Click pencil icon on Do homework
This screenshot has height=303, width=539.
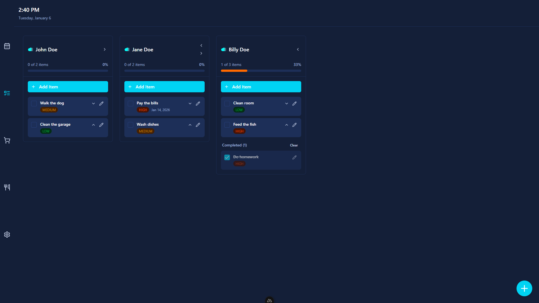[x=294, y=157]
